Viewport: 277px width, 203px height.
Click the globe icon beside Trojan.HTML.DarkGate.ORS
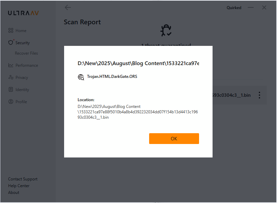(x=81, y=77)
